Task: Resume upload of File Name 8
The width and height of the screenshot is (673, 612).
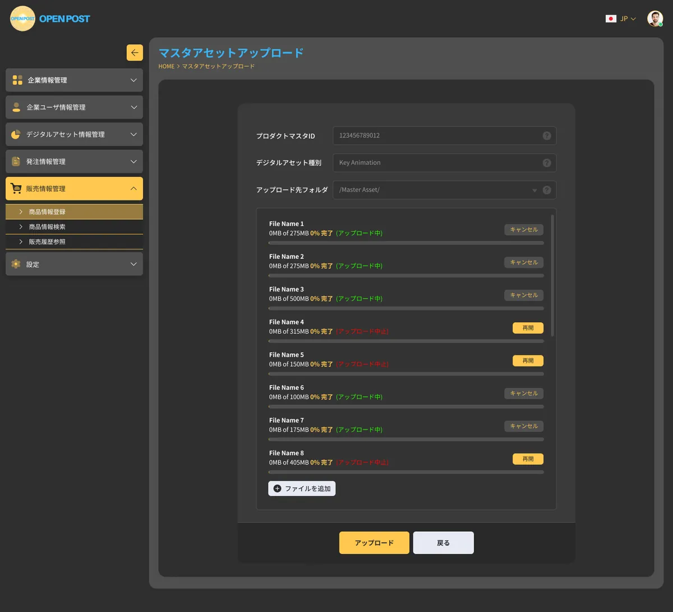Action: pyautogui.click(x=528, y=459)
